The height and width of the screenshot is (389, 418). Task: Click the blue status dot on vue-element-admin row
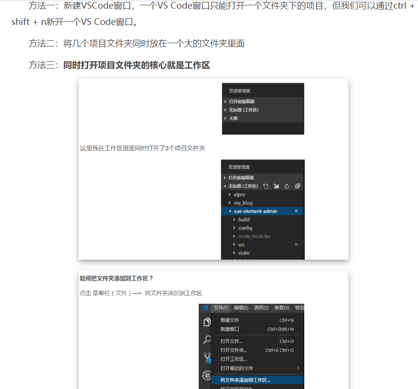[296, 211]
